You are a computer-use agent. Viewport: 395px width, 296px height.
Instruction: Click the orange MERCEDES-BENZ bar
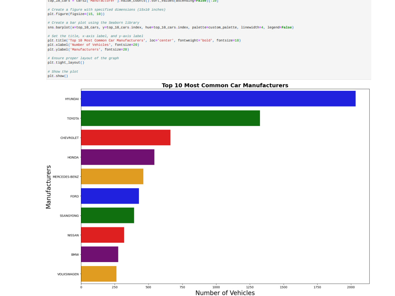click(x=112, y=176)
